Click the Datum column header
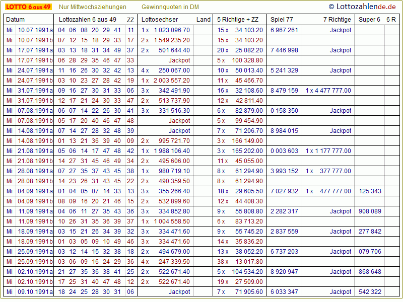This screenshot has width=403, height=302. tap(16, 20)
